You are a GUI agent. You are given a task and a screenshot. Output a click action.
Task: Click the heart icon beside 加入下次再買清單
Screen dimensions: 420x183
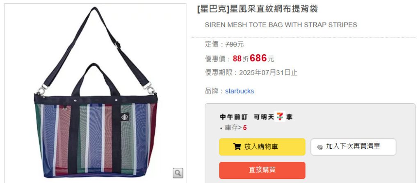(320, 147)
